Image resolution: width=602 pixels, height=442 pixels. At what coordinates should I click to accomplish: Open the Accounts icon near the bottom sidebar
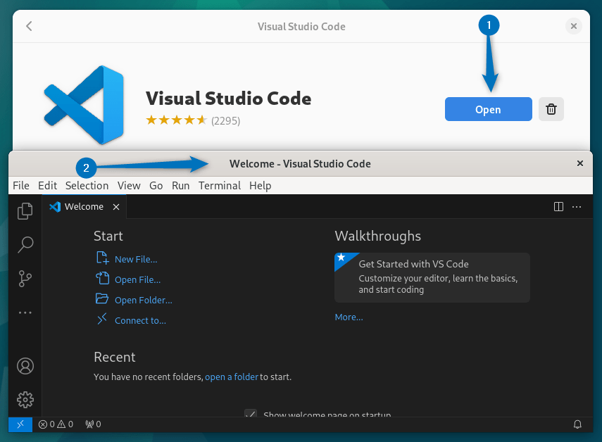click(x=25, y=366)
